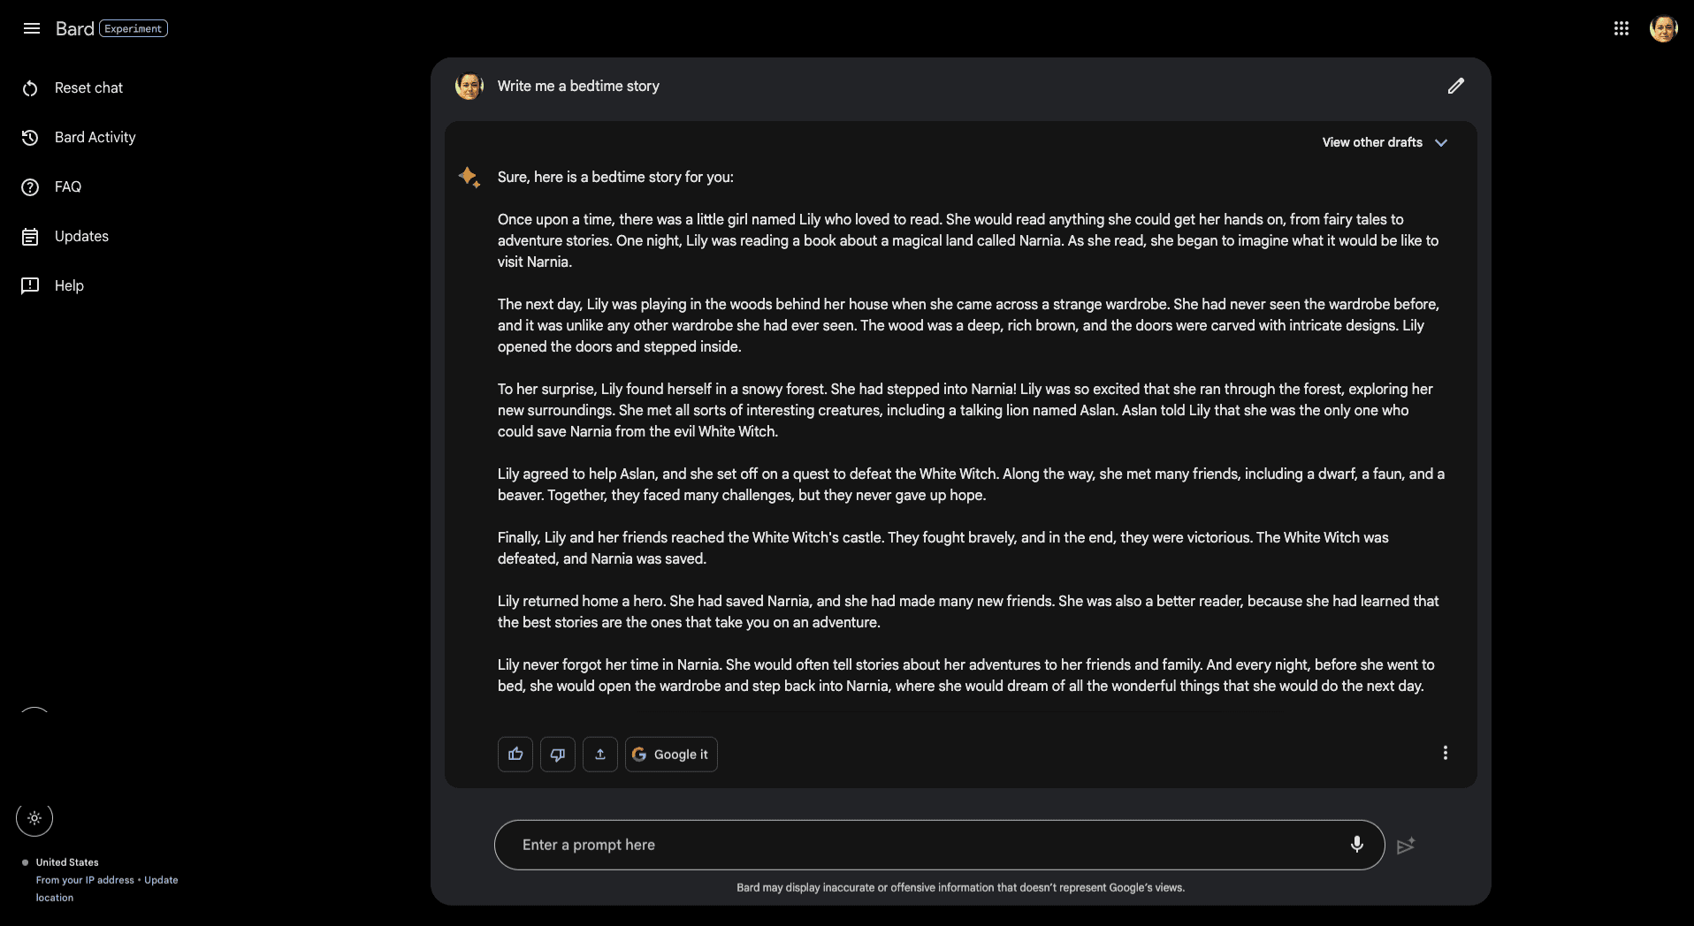1694x926 pixels.
Task: Click the share and export response icon
Action: pos(600,755)
